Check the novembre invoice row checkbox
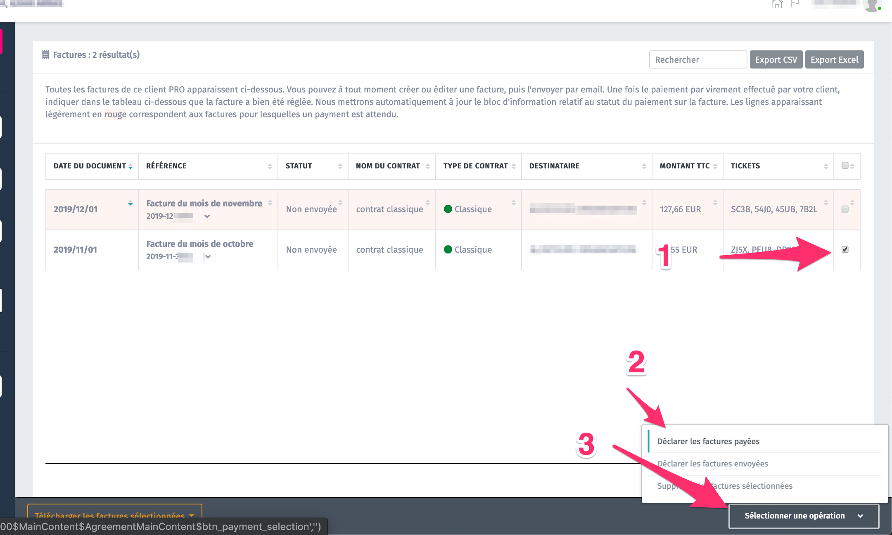 (845, 209)
